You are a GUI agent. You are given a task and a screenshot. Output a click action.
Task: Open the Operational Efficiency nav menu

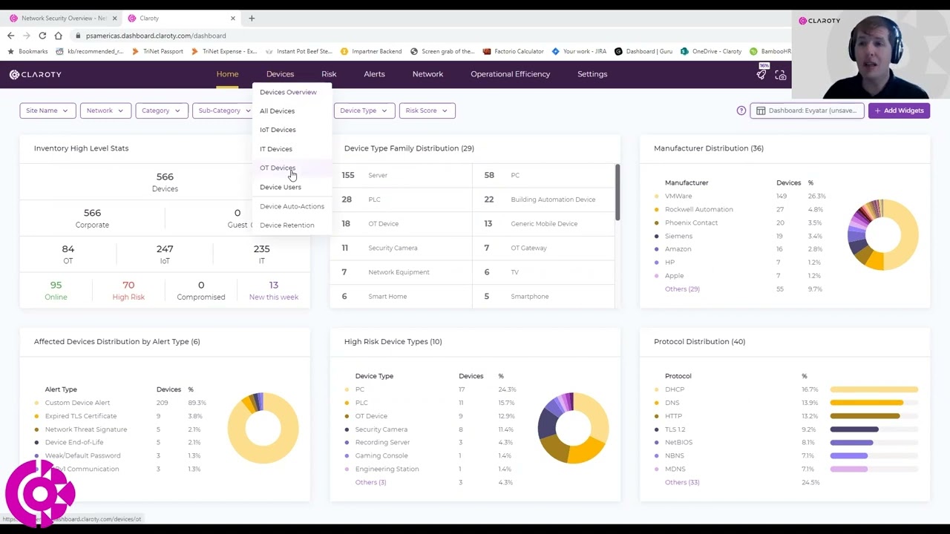point(510,74)
